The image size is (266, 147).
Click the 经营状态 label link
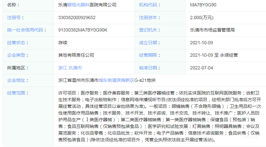click(16, 43)
